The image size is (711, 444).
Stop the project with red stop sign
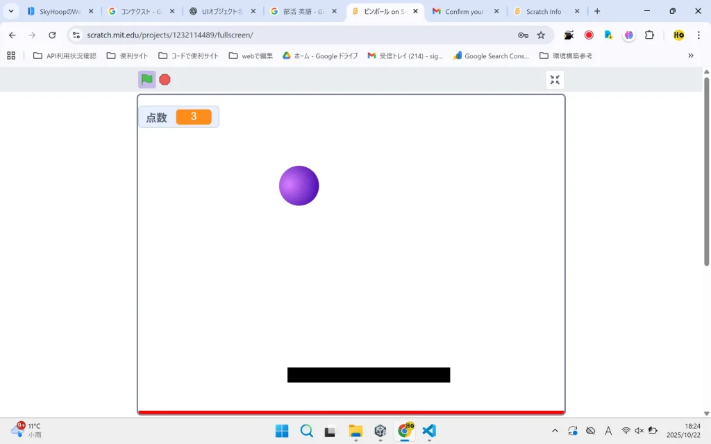click(x=165, y=80)
